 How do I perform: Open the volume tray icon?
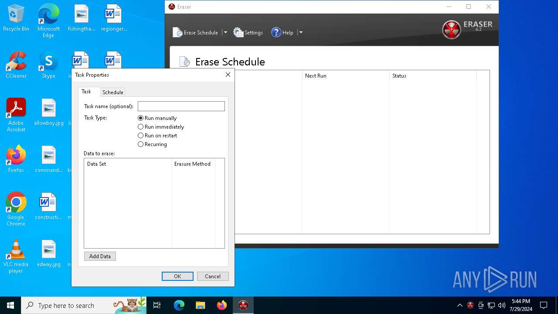click(502, 305)
